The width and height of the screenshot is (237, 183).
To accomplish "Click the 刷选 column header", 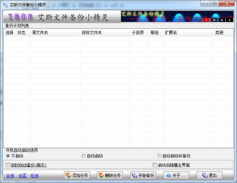I will click(155, 32).
